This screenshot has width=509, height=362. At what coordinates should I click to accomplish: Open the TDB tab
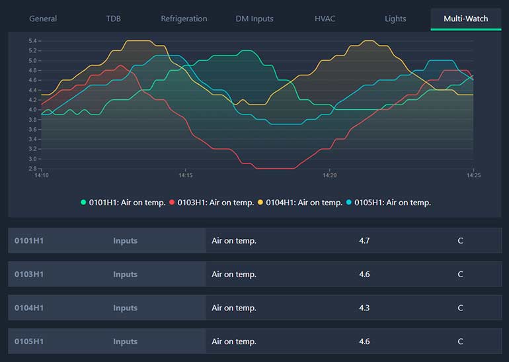point(113,19)
